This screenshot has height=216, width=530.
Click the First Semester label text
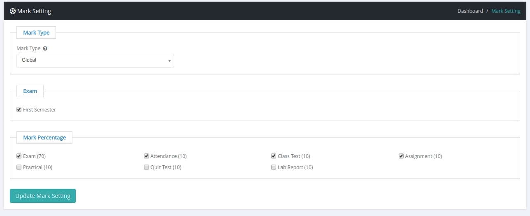[x=40, y=110]
